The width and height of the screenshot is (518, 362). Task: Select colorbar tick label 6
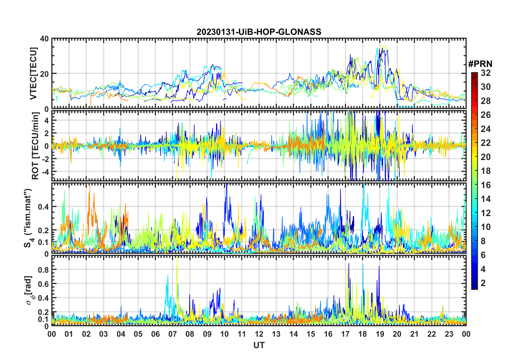(x=483, y=255)
